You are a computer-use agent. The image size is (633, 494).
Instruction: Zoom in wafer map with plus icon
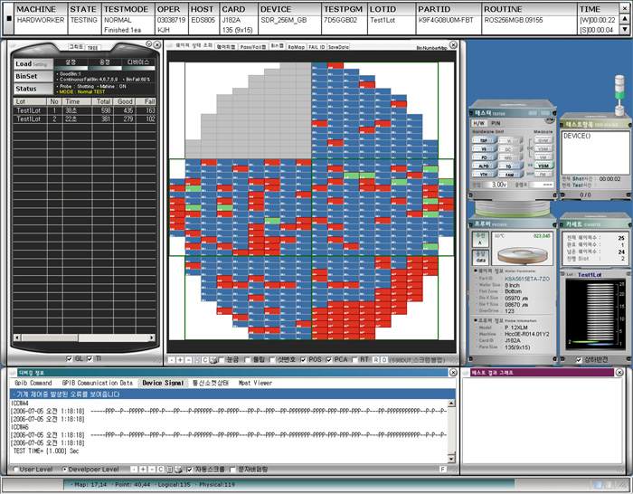click(180, 360)
